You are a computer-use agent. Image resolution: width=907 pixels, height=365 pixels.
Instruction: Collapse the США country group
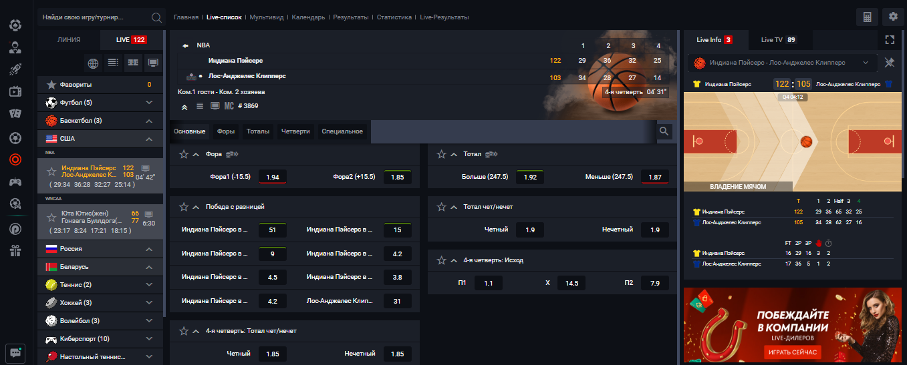point(149,139)
